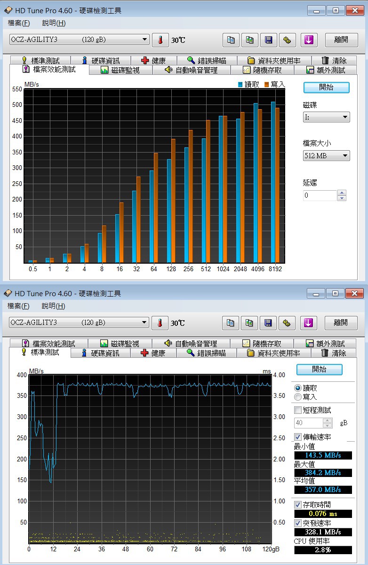This screenshot has height=565, width=368.
Task: Open 資料夾使用率 tab in bottom window
Action: pos(273,353)
